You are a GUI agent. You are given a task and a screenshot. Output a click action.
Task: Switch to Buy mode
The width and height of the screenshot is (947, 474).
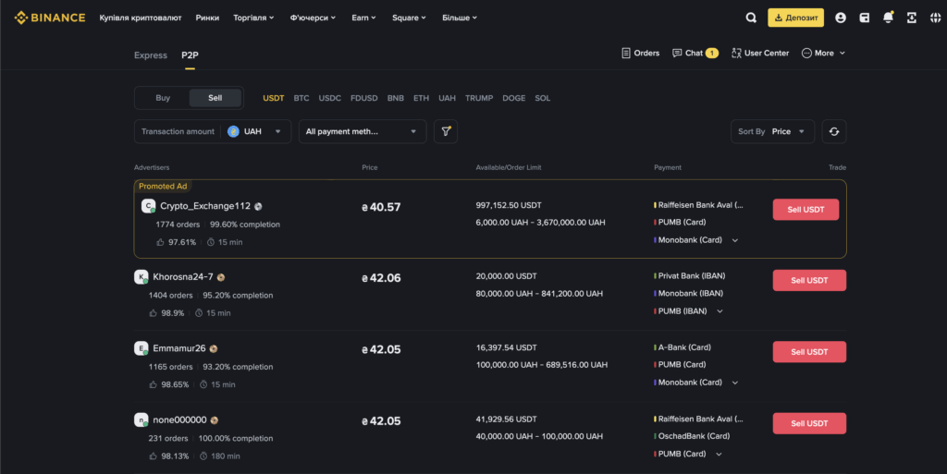163,98
